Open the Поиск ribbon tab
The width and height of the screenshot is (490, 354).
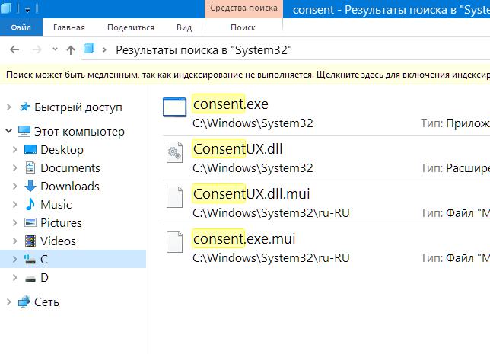[243, 27]
